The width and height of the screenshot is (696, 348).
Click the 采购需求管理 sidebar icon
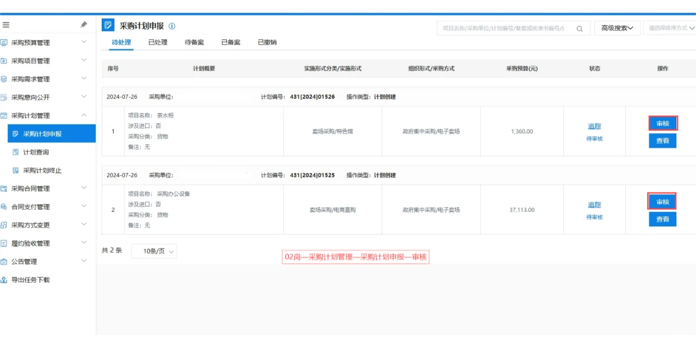tap(4, 79)
